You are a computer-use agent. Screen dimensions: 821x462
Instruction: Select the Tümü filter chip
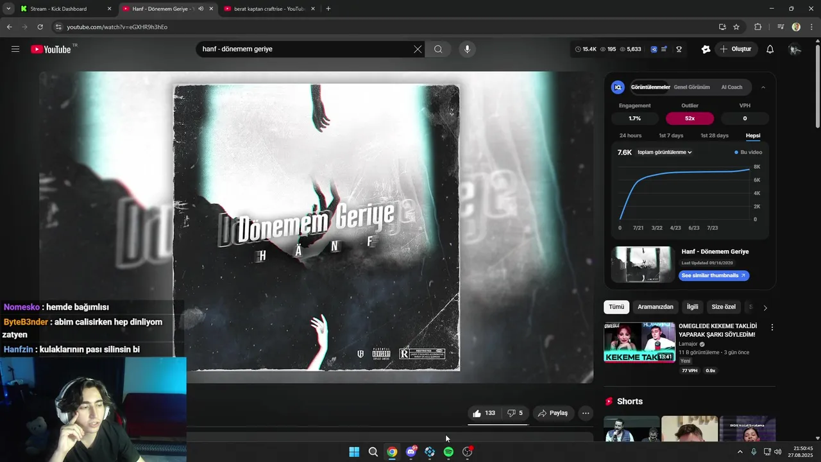pos(616,307)
